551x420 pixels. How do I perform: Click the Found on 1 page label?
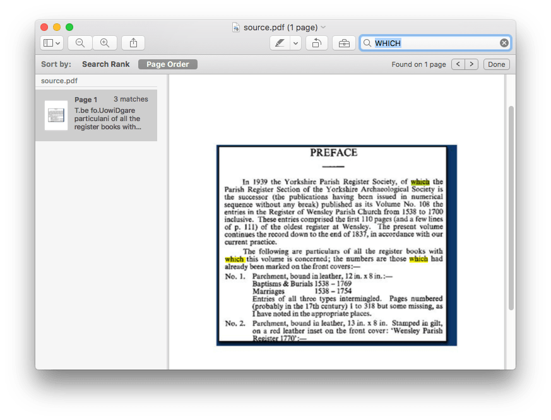[x=418, y=64]
